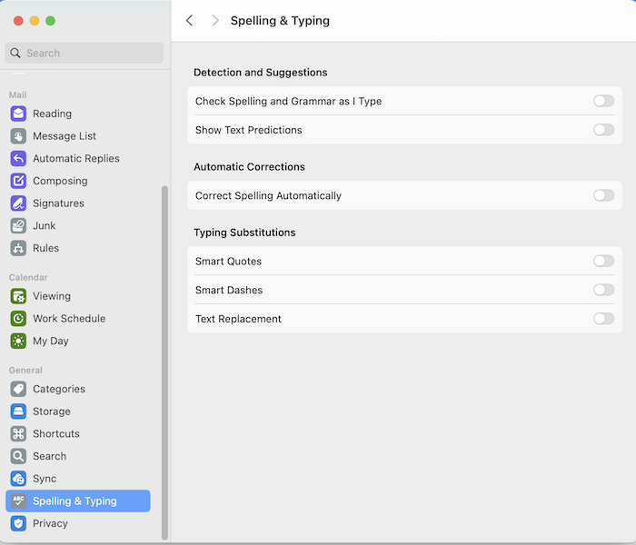Click the Categories tag icon

click(x=18, y=390)
